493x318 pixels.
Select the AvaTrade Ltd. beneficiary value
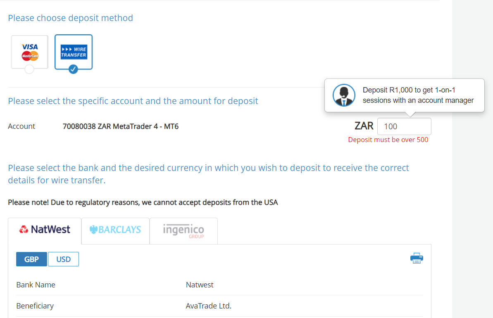click(x=208, y=306)
